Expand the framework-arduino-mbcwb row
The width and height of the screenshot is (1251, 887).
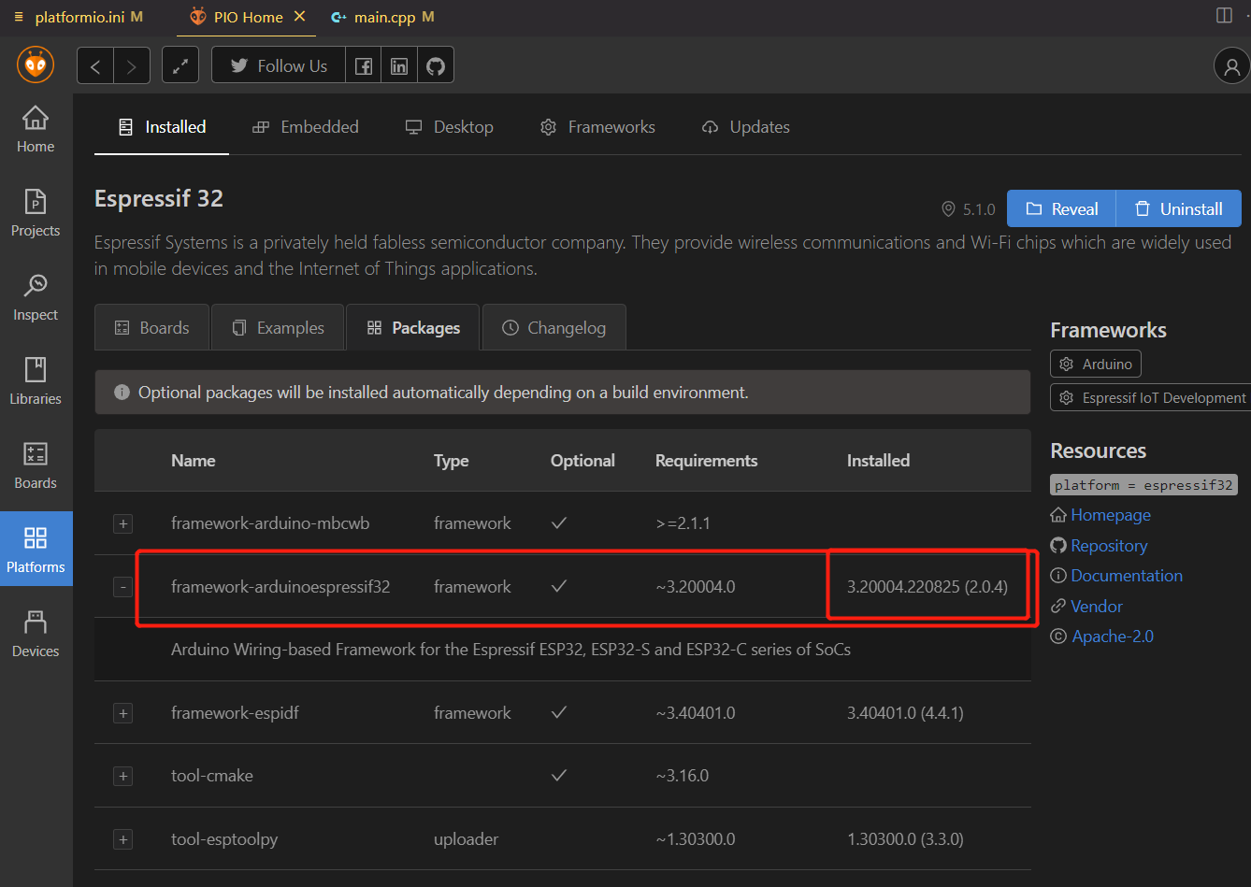click(122, 523)
